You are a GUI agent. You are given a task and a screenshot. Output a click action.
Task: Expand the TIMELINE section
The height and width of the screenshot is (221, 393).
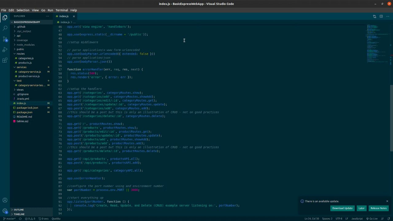coord(19,214)
